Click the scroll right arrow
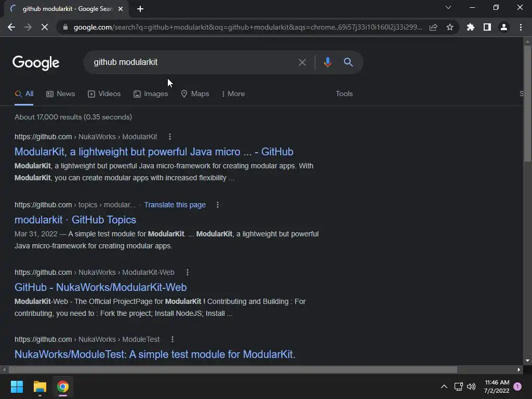The width and height of the screenshot is (532, 399). coord(519,369)
